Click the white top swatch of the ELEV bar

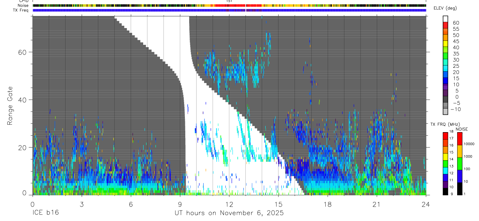click(445, 19)
